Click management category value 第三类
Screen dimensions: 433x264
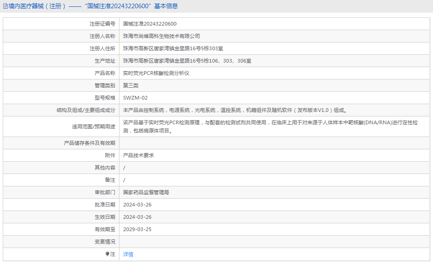pos(131,86)
